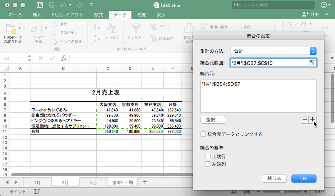The image size is (335, 196).
Task: Click the 共有 share button
Action: pyautogui.click(x=311, y=14)
